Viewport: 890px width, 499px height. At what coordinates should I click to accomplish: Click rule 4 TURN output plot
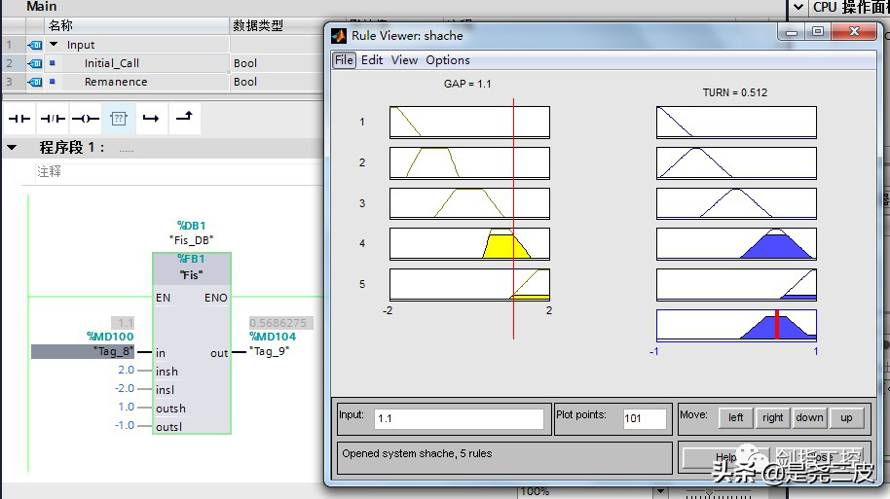point(736,244)
